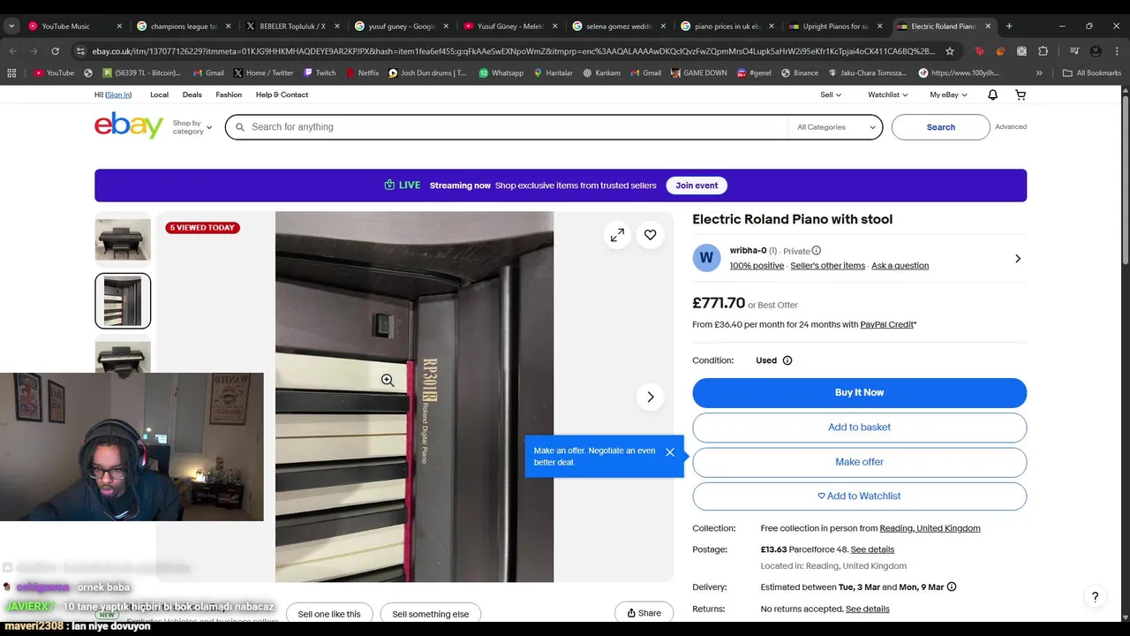Click Add to Watchlist button
The height and width of the screenshot is (636, 1130).
tap(859, 496)
